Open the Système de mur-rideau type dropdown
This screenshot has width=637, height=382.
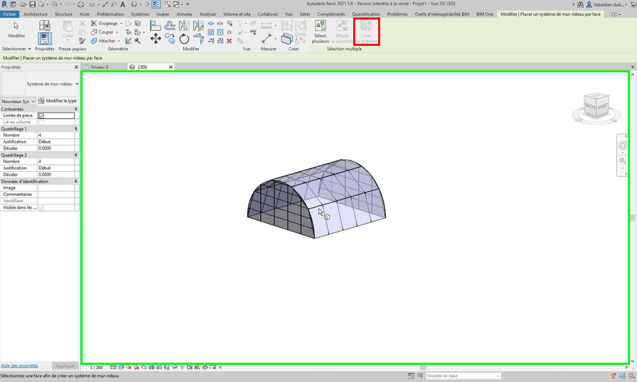click(x=77, y=84)
